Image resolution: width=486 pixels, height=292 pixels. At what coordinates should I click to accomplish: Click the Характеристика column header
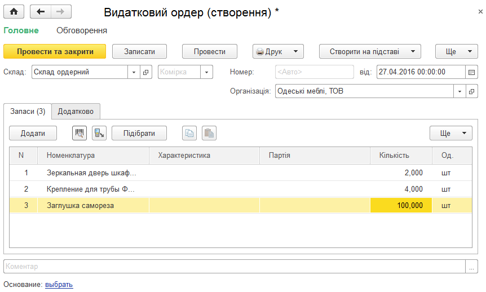point(204,155)
